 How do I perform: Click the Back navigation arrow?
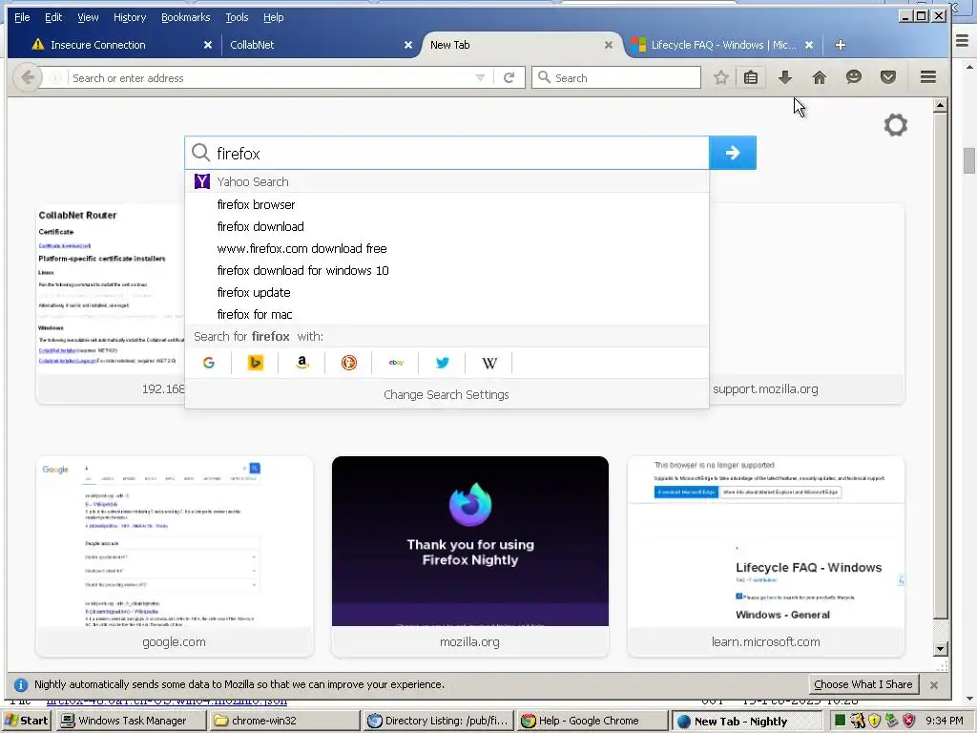28,78
